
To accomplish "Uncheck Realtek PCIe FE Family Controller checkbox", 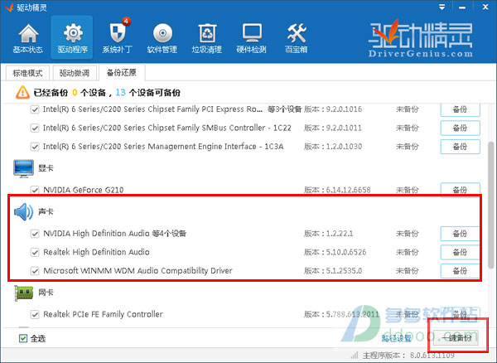I will (35, 314).
